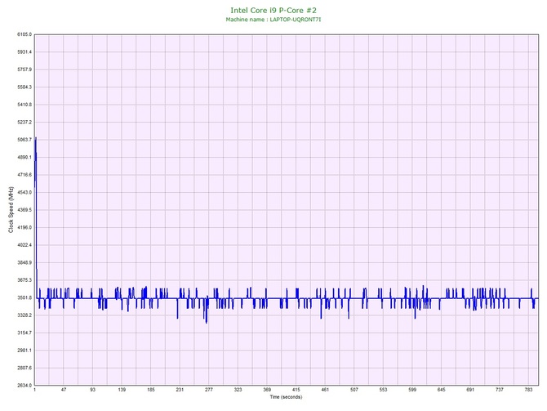Click the 4716.6 y-axis value

pyautogui.click(x=24, y=175)
